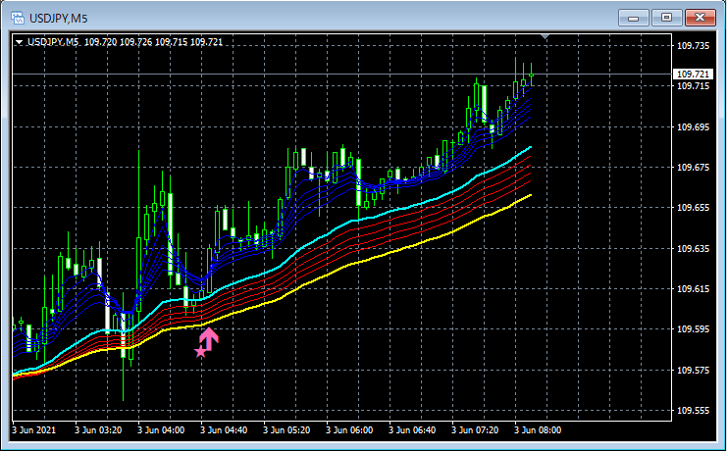Click the price scale value 109.695
The width and height of the screenshot is (728, 451).
pyautogui.click(x=694, y=126)
